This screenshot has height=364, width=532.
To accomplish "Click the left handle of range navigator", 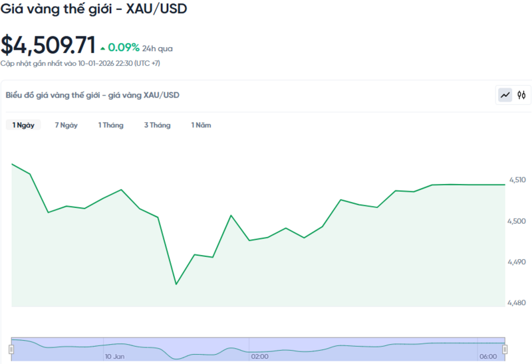I will [11, 349].
